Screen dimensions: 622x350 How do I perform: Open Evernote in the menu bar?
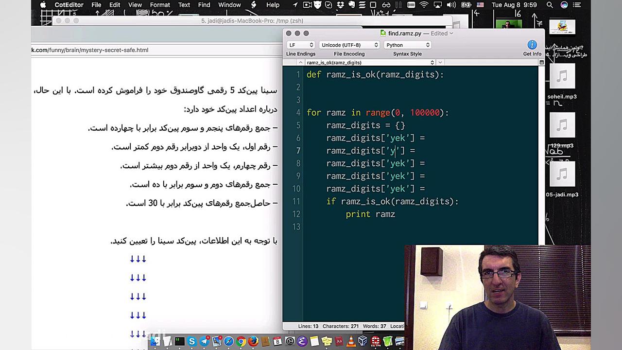point(353,5)
